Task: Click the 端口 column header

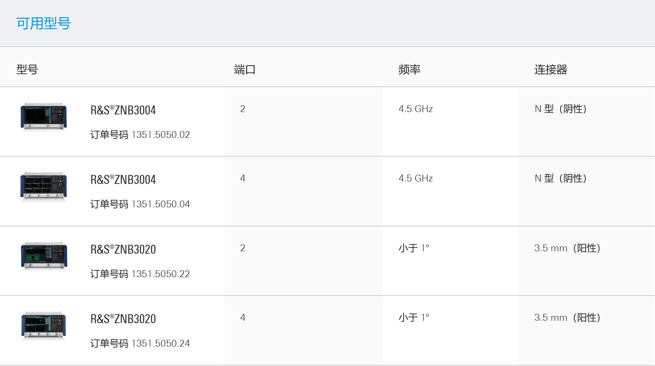Action: (245, 69)
